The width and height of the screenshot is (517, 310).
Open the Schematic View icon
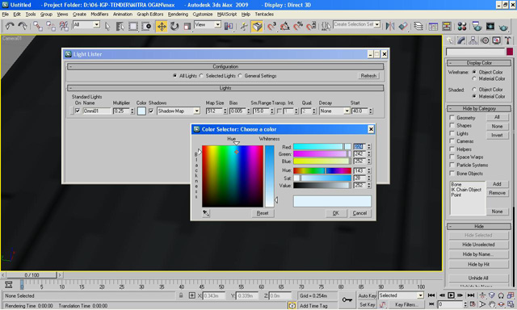(447, 26)
